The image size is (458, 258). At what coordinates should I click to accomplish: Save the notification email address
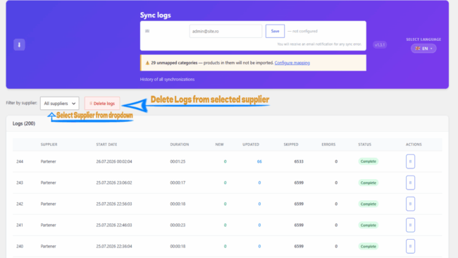tap(275, 31)
